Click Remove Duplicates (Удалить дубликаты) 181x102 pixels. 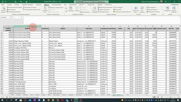[104, 10]
